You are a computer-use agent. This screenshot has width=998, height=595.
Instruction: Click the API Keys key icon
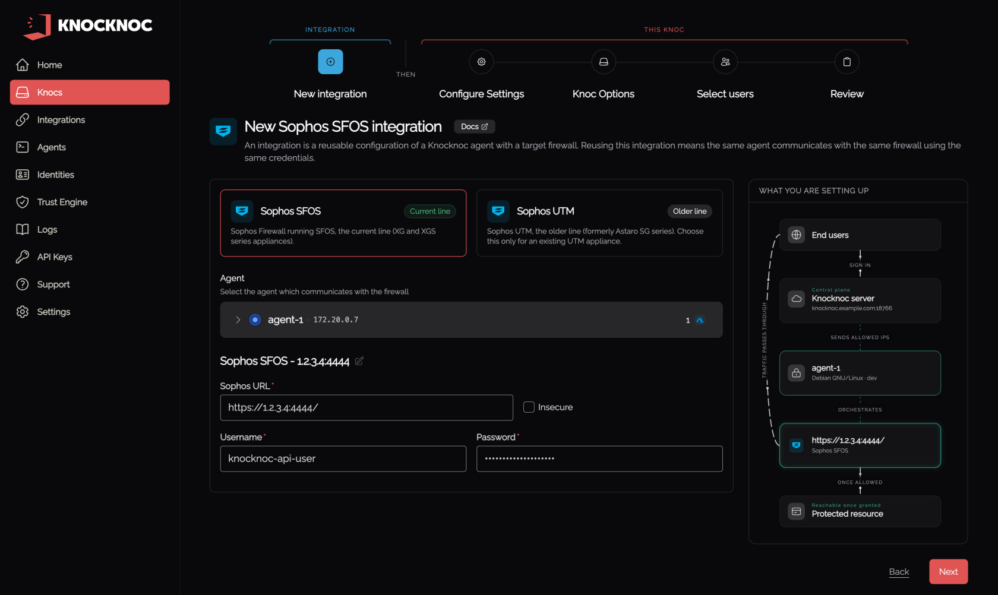(23, 257)
